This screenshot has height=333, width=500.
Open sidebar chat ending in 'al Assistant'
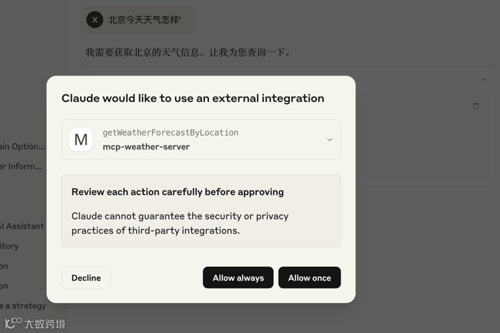22,226
